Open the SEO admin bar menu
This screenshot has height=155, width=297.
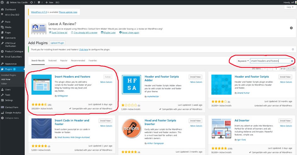[x=57, y=3]
